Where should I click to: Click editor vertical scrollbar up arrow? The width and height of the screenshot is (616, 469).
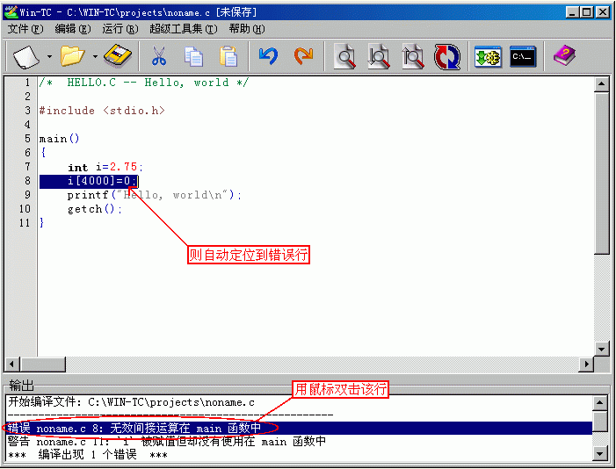tap(601, 83)
